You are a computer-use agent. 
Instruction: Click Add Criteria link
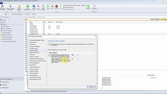pyautogui.click(x=164, y=19)
